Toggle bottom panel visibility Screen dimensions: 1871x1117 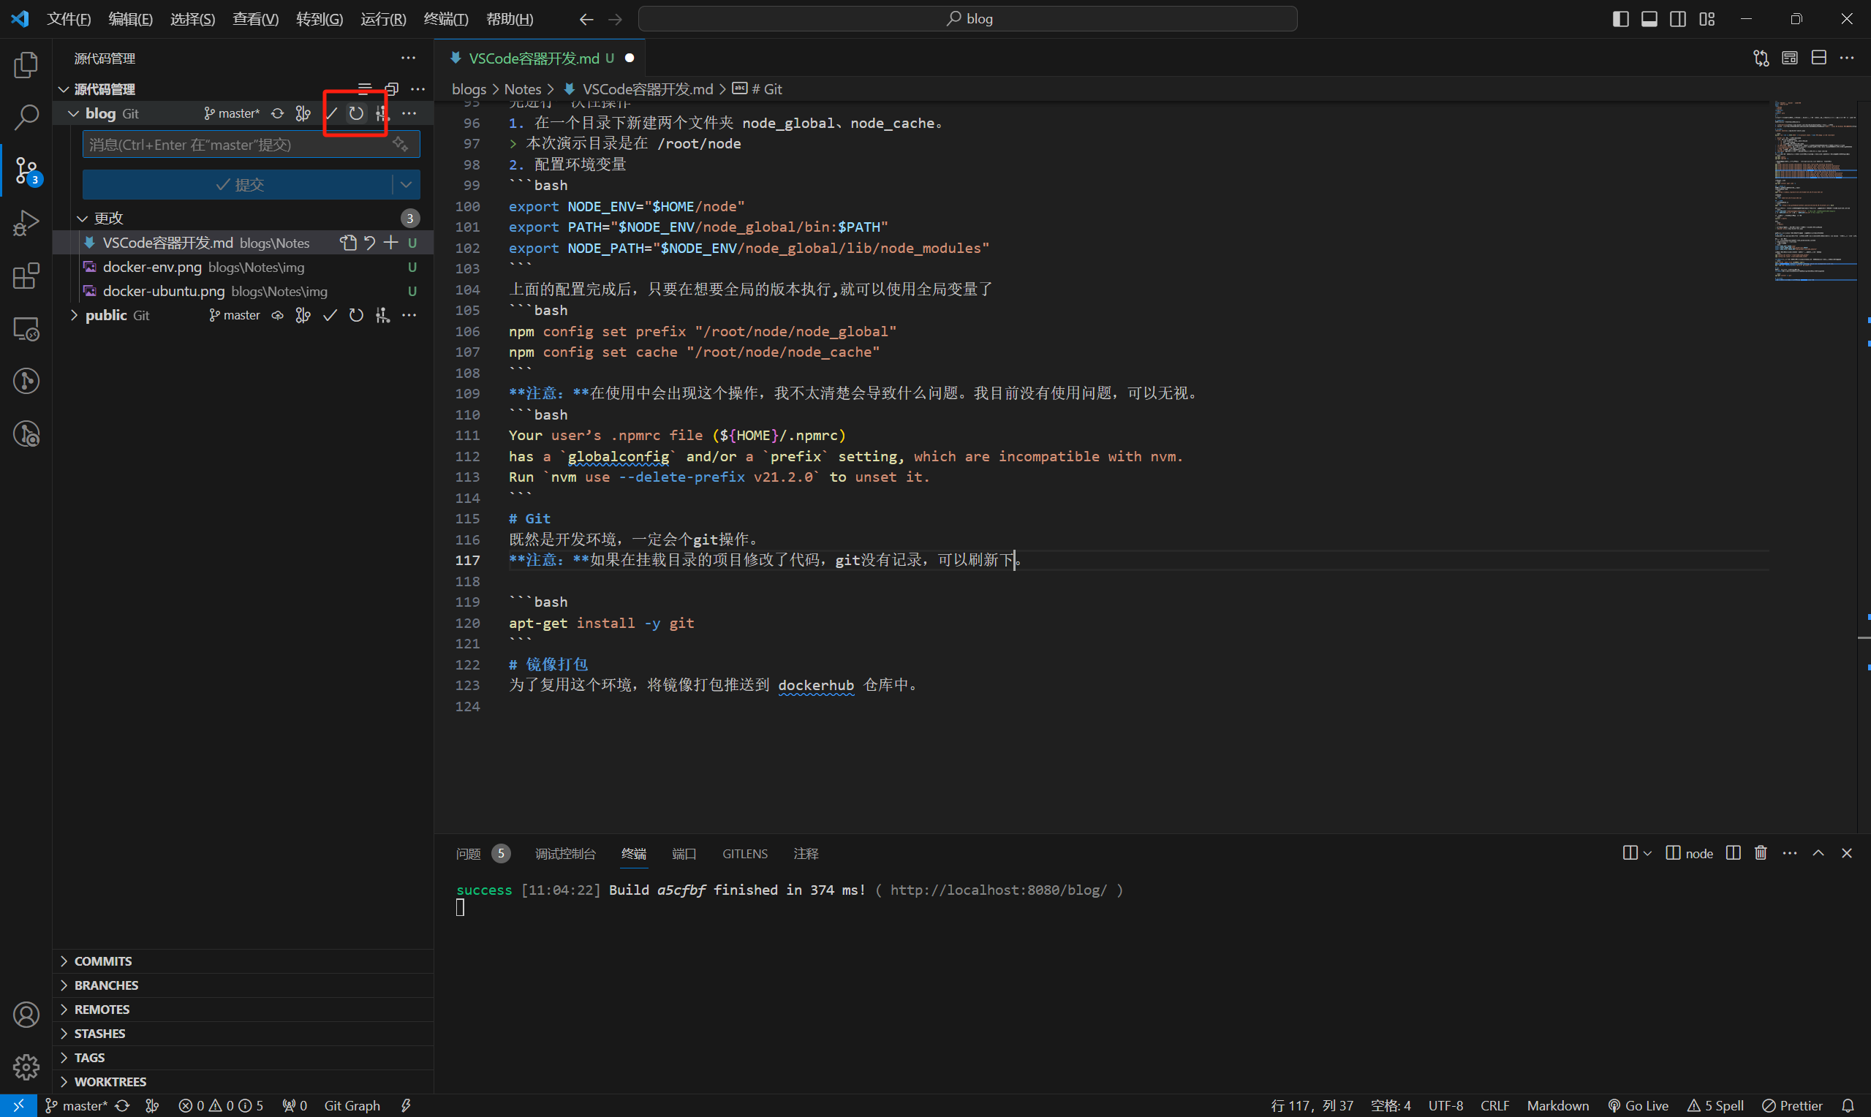tap(1649, 19)
